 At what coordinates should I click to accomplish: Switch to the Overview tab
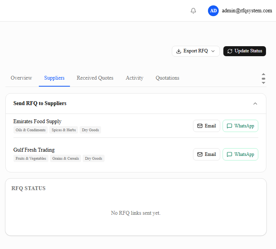(x=21, y=78)
